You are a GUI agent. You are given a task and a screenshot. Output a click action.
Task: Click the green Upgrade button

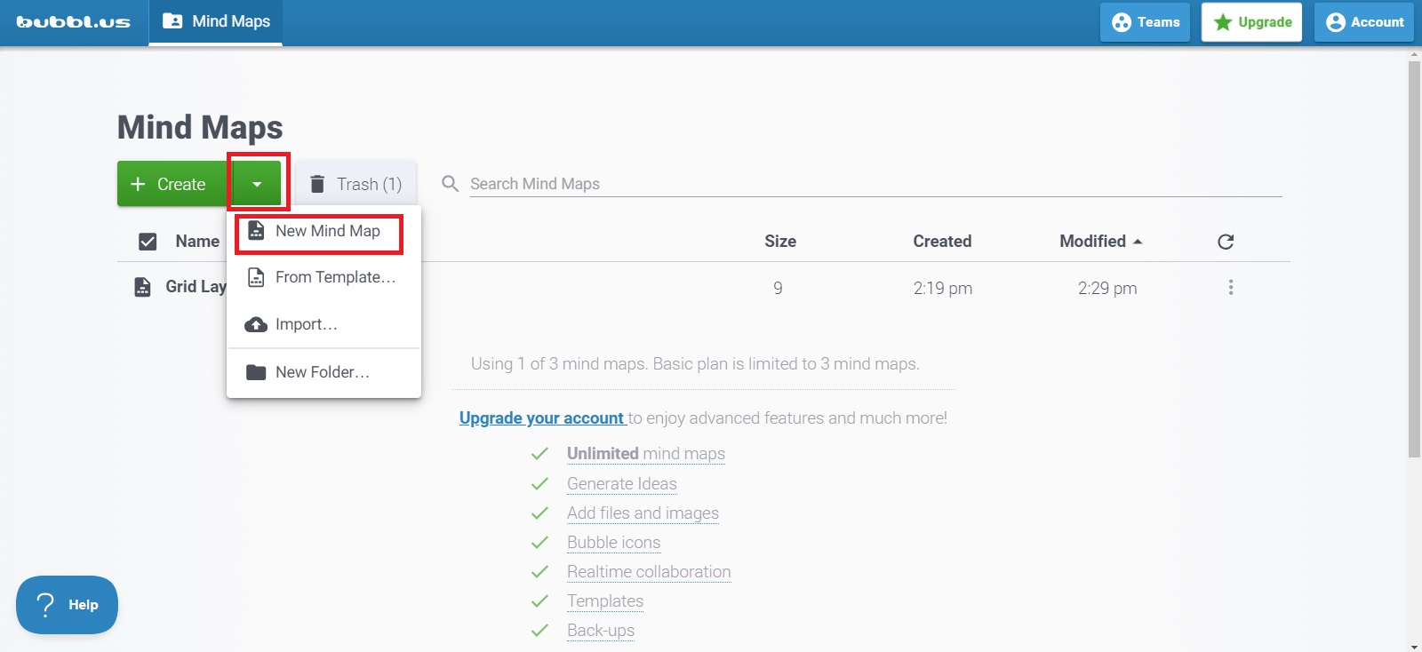click(1251, 22)
